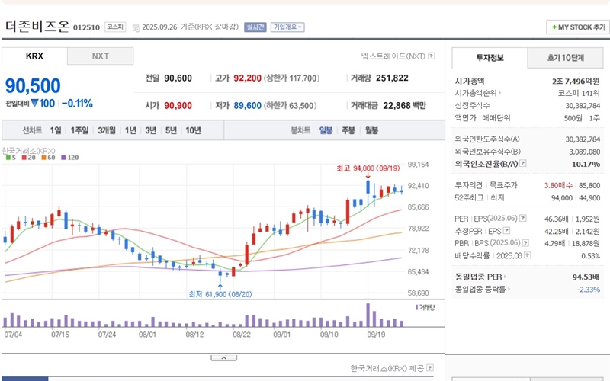Click the 거래대금 value 22,868 백만
The height and width of the screenshot is (381, 610).
coord(405,105)
